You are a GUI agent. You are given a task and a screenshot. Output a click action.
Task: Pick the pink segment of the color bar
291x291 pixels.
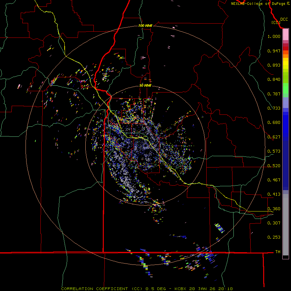tap(286, 35)
